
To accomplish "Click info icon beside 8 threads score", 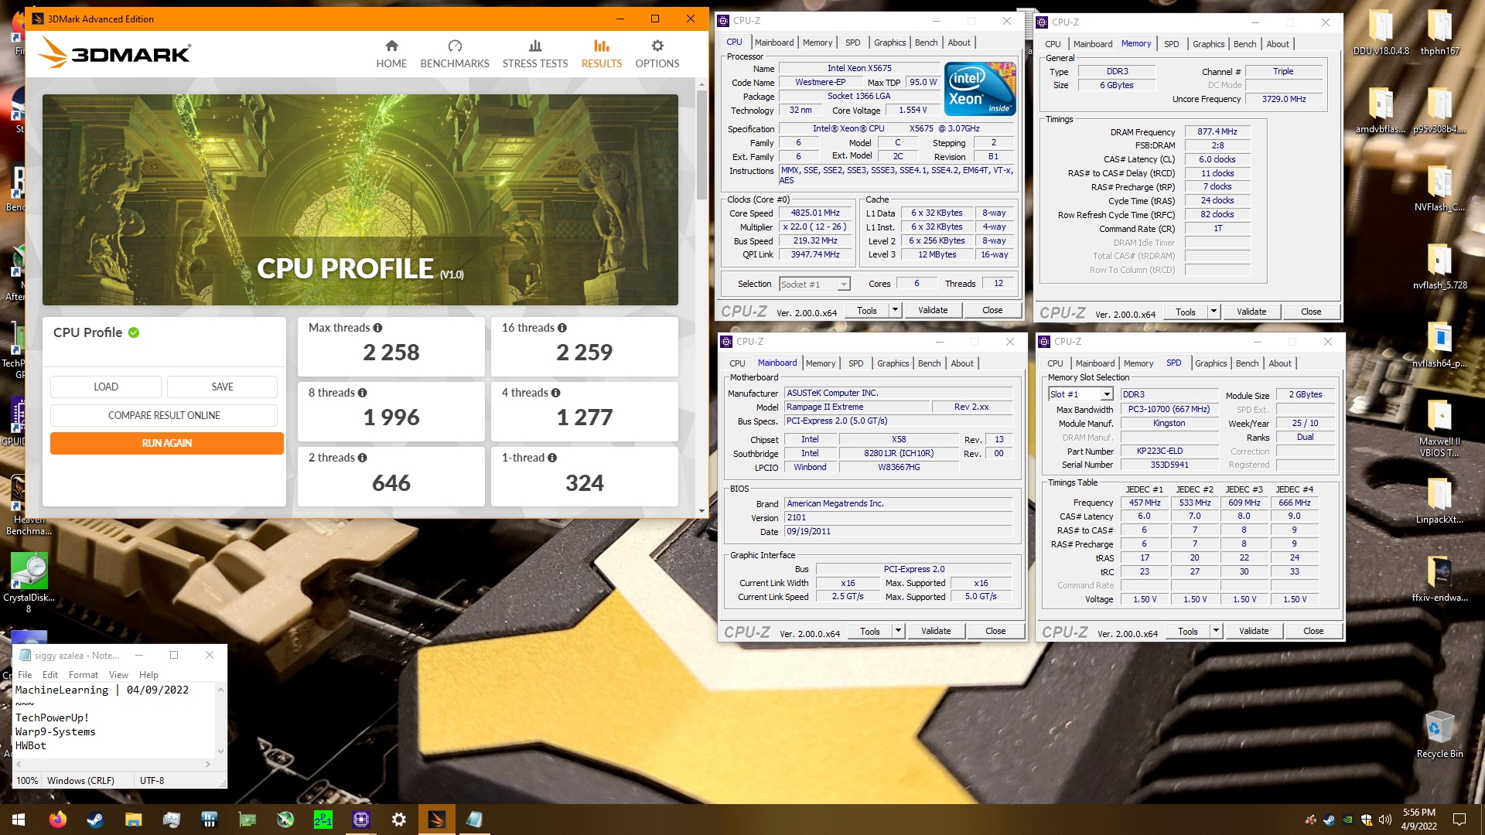I will [362, 393].
